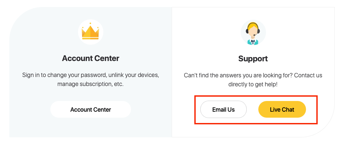Click the agent's microphone on avatar
Screen dimensions: 344x147
tap(255, 35)
